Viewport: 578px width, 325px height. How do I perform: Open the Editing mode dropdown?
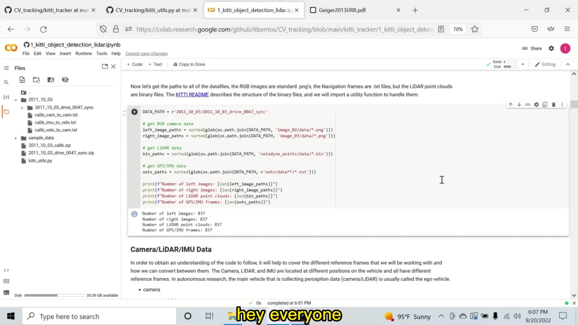(x=545, y=64)
